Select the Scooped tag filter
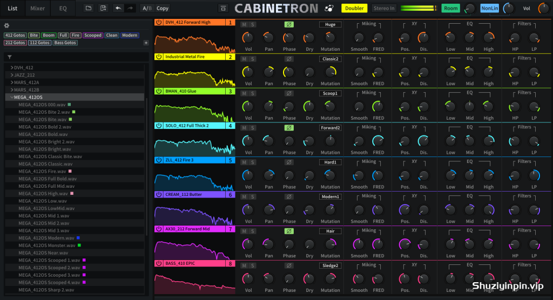The height and width of the screenshot is (300, 553). pyautogui.click(x=93, y=35)
